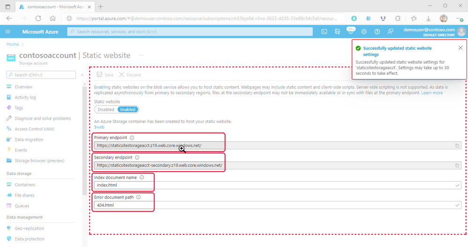Dismiss the success notification toast
Screen dimensions: 468x247
[x=460, y=48]
